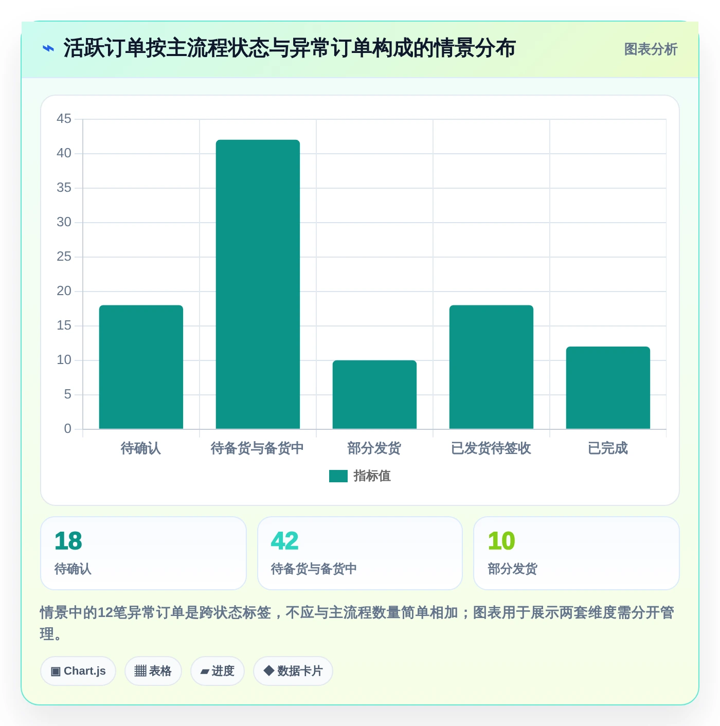The height and width of the screenshot is (726, 720).
Task: Click the 已完成 x-axis label
Action: point(608,448)
